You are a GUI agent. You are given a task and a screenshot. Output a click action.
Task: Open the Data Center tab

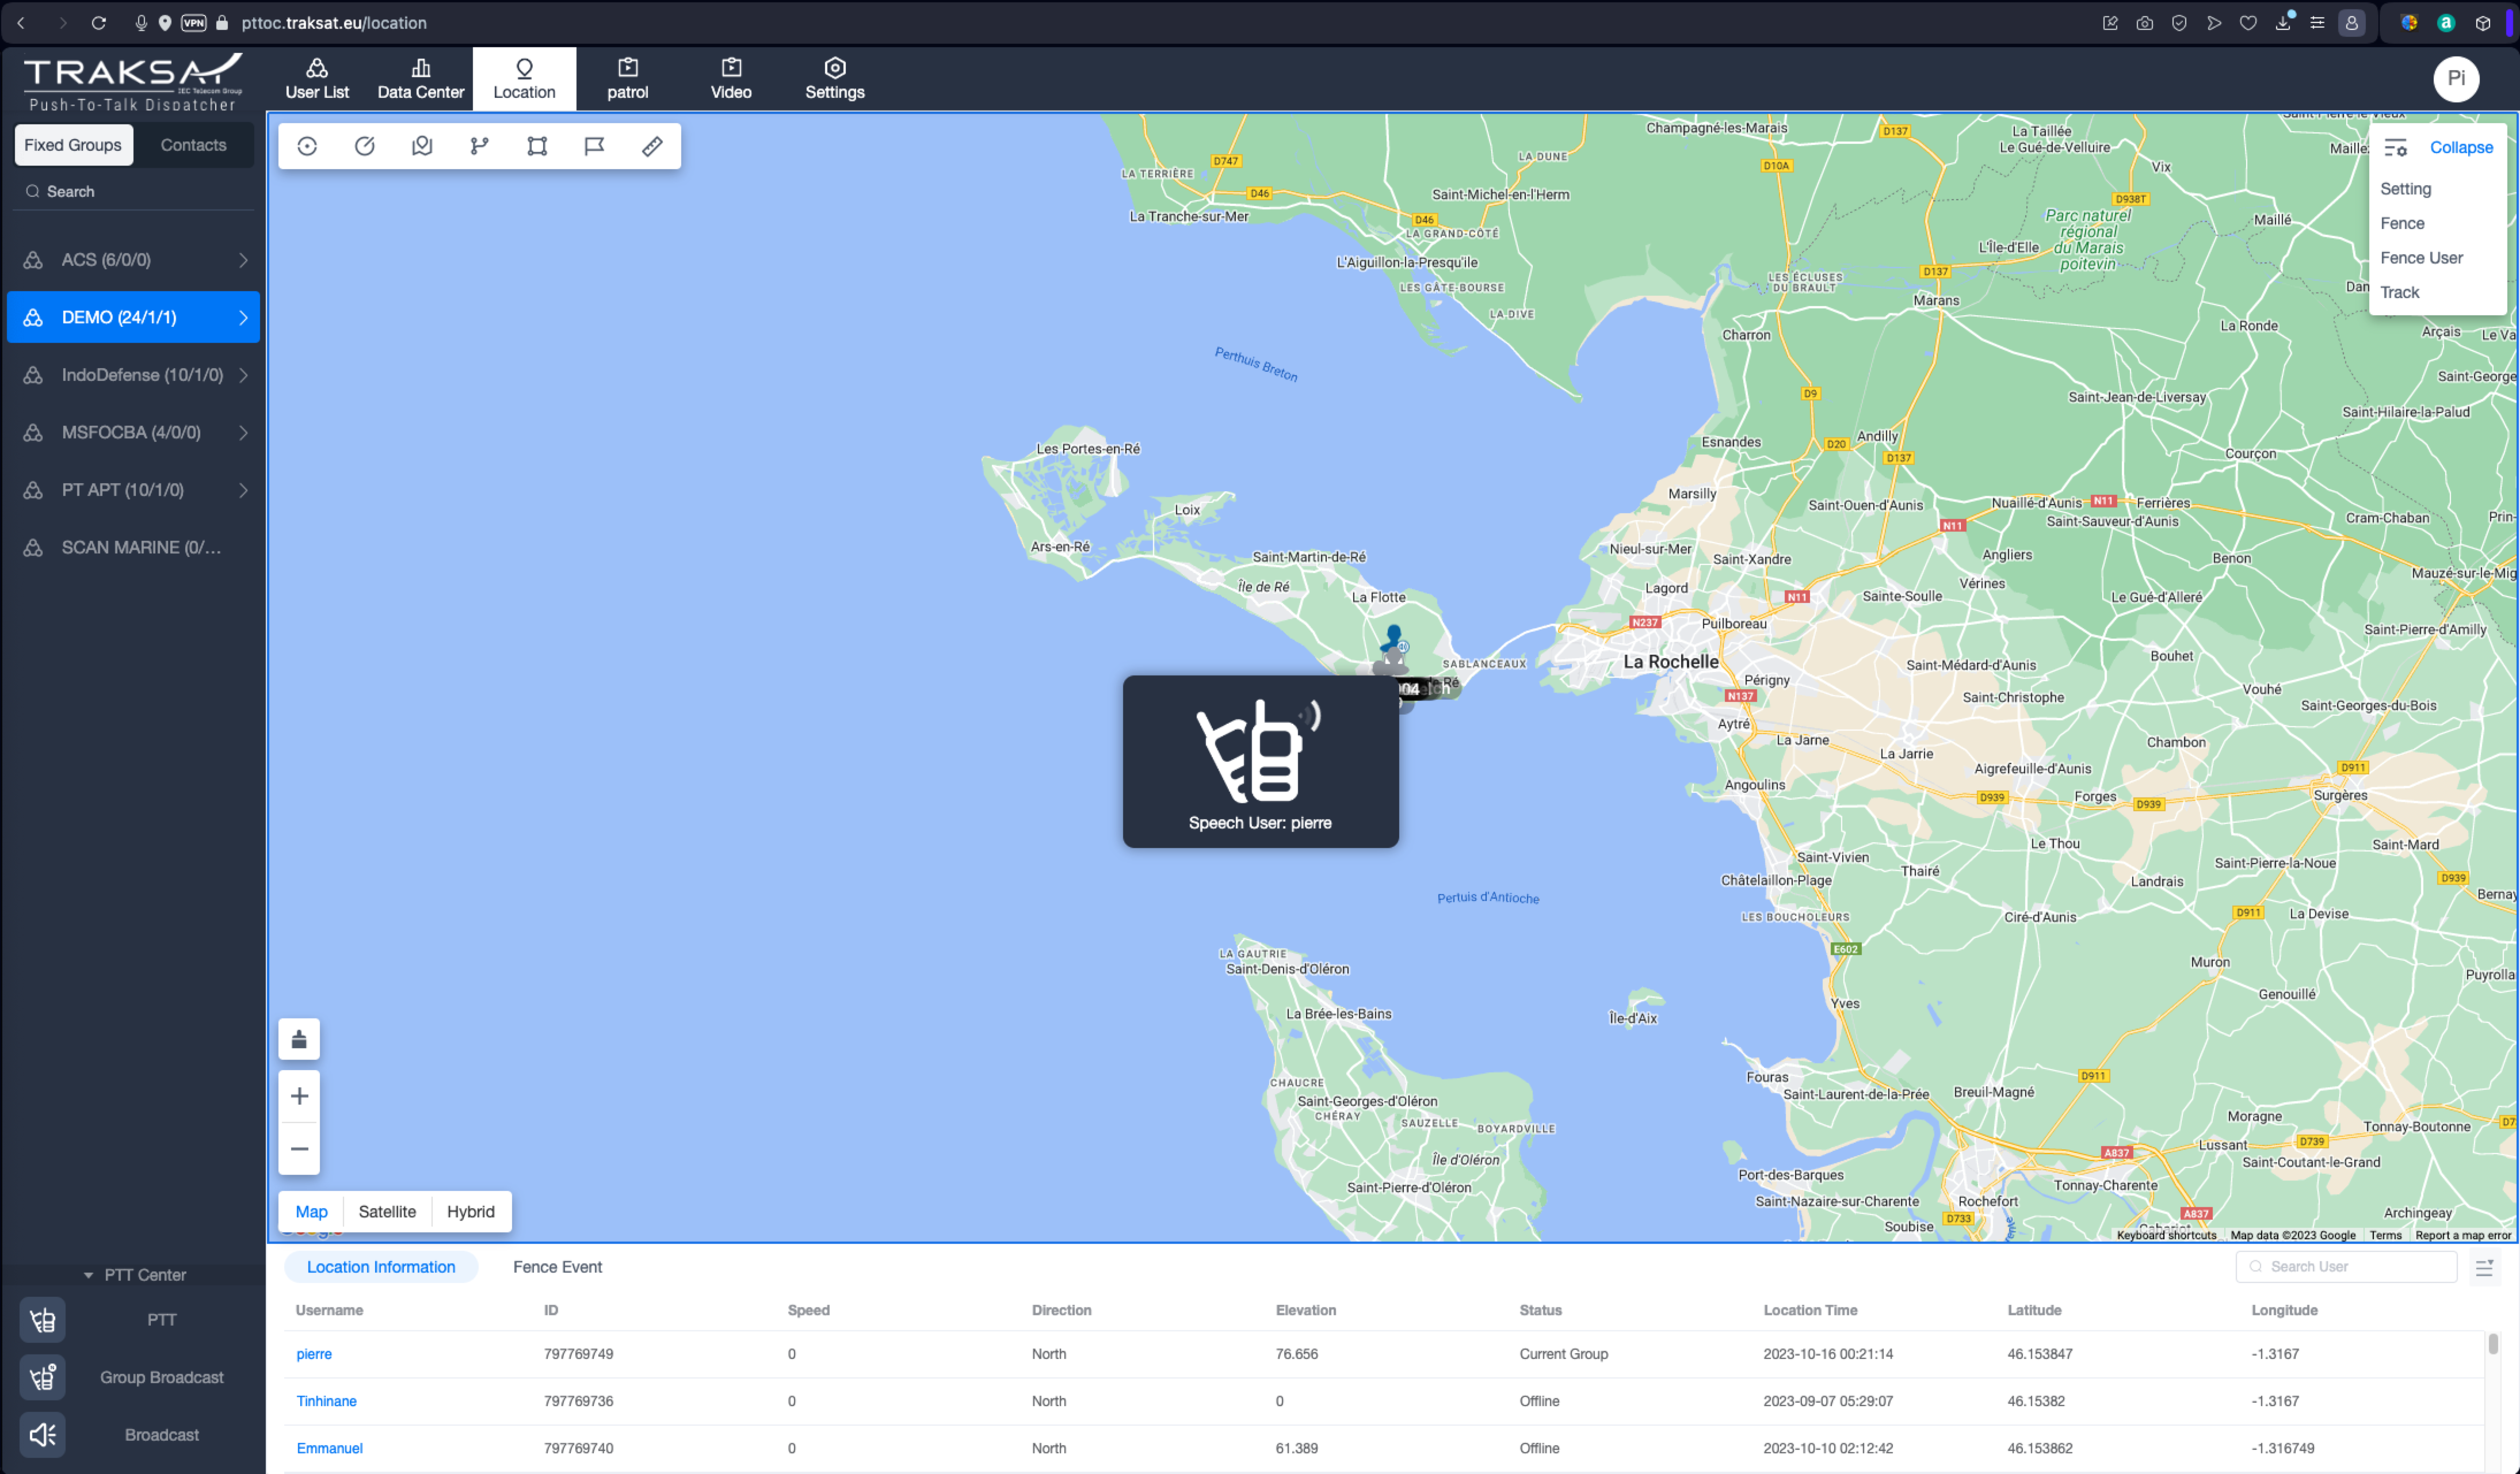pos(420,78)
